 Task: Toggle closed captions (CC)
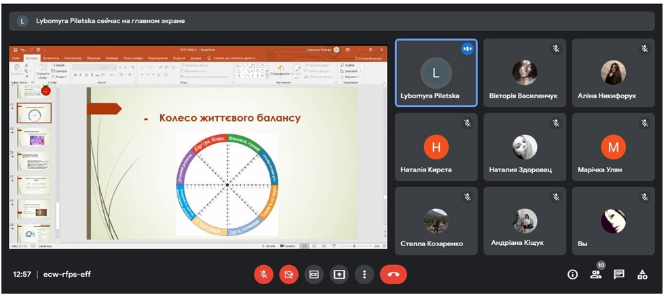coord(314,275)
